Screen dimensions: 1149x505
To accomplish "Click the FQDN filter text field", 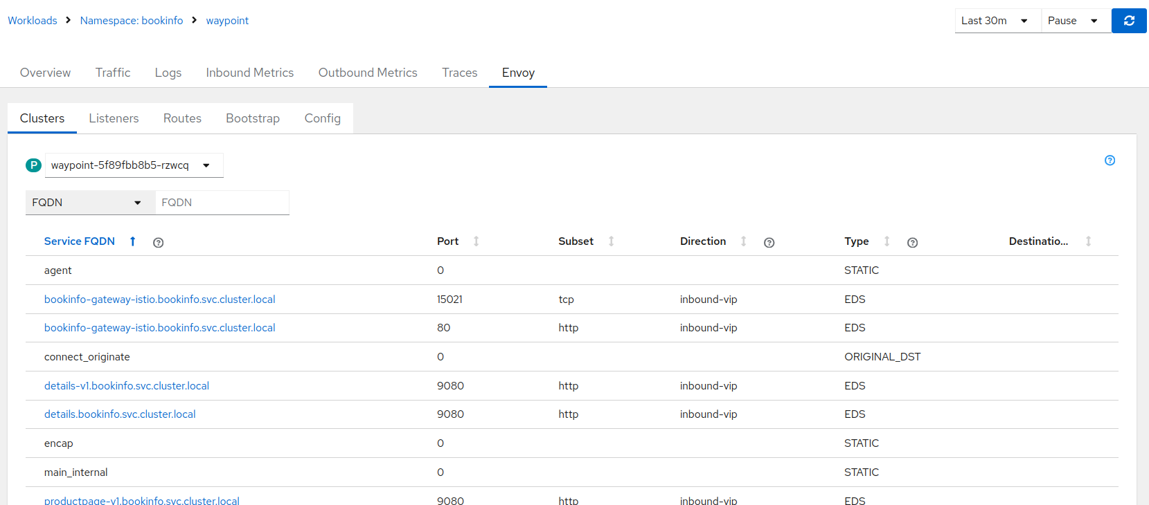I will point(222,203).
